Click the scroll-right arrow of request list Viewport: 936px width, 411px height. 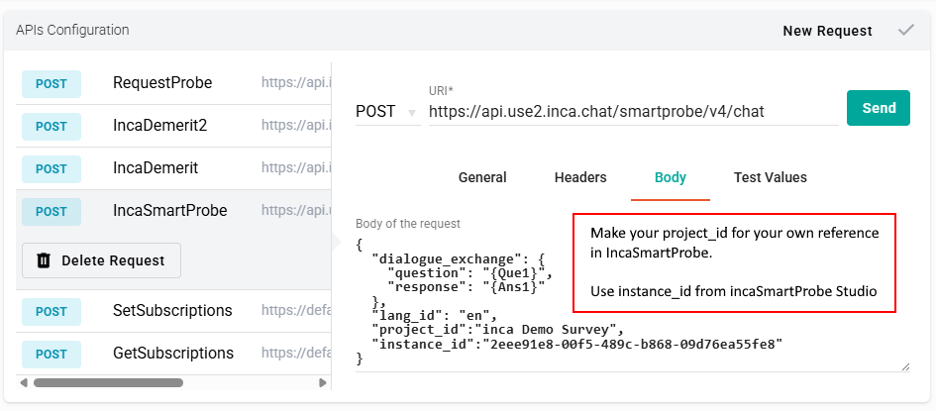click(x=322, y=382)
